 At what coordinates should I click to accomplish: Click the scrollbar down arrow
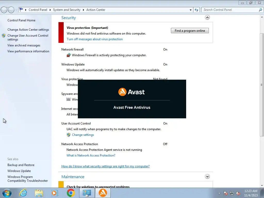tap(262, 186)
